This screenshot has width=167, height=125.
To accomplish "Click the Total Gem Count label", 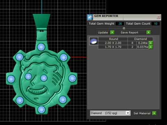I will 138,24.
